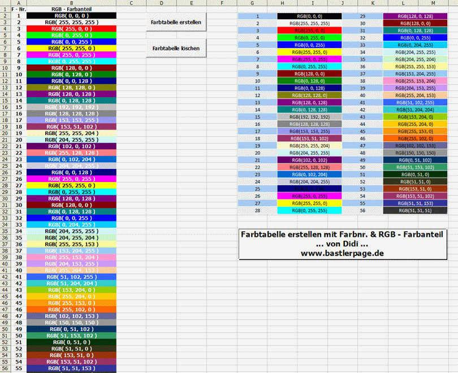Pick RGB( 51, 51, 153 ) cell in column B

click(x=72, y=368)
